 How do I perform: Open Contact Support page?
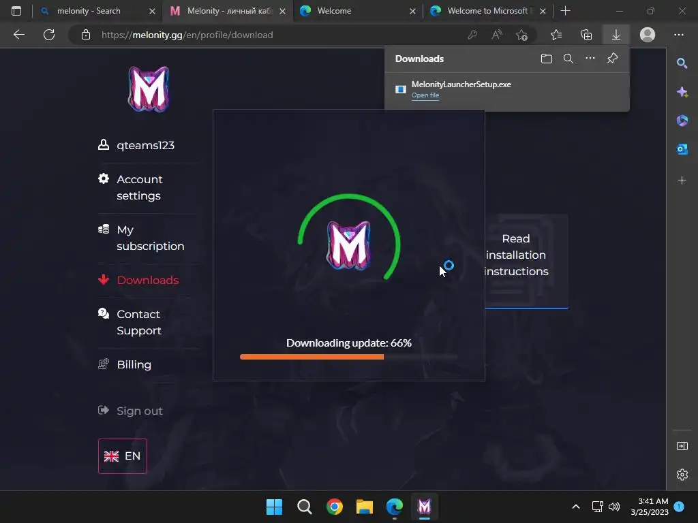tap(130, 322)
